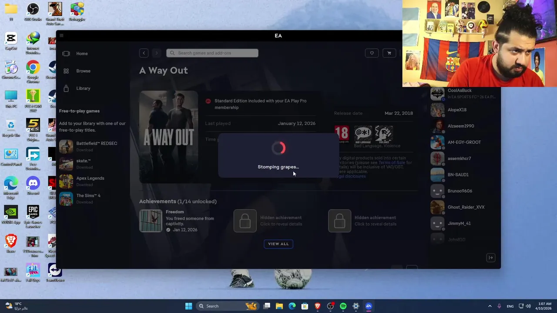Viewport: 557px width, 313px height.
Task: Click the taskbar Search box
Action: coord(227,306)
